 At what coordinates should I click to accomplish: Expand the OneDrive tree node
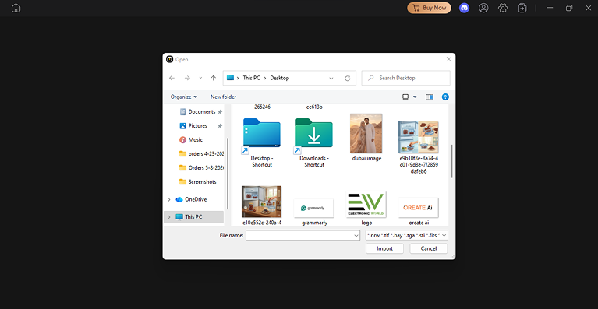(169, 199)
